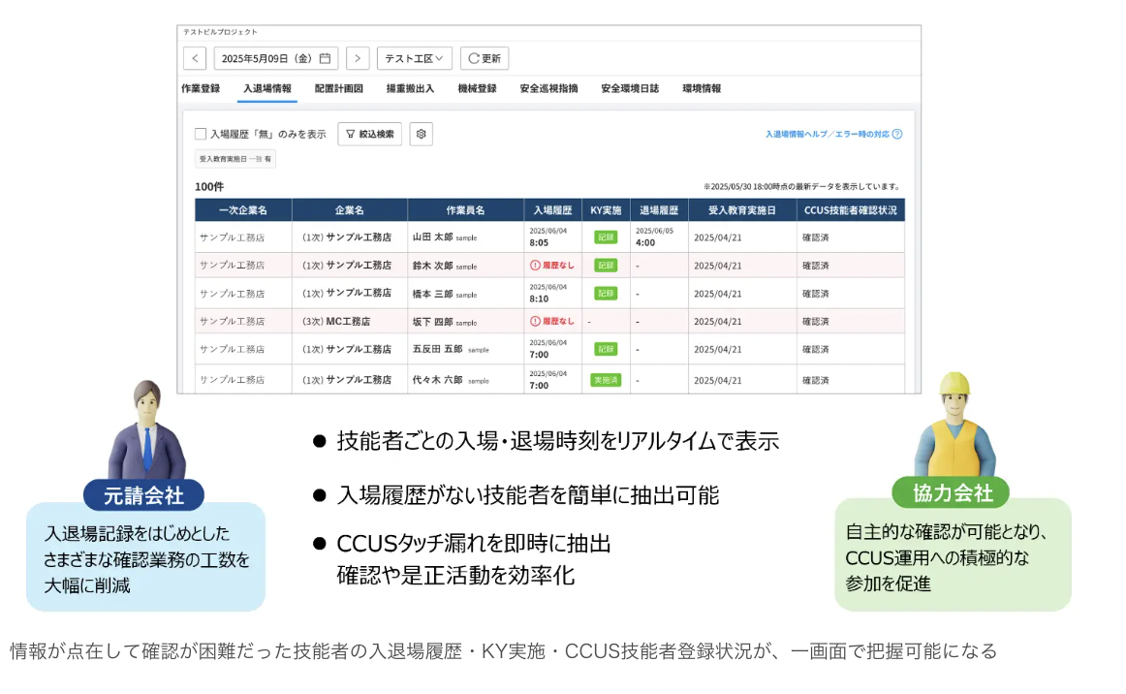
Task: Click the 絞込検索 filter button
Action: pos(369,134)
